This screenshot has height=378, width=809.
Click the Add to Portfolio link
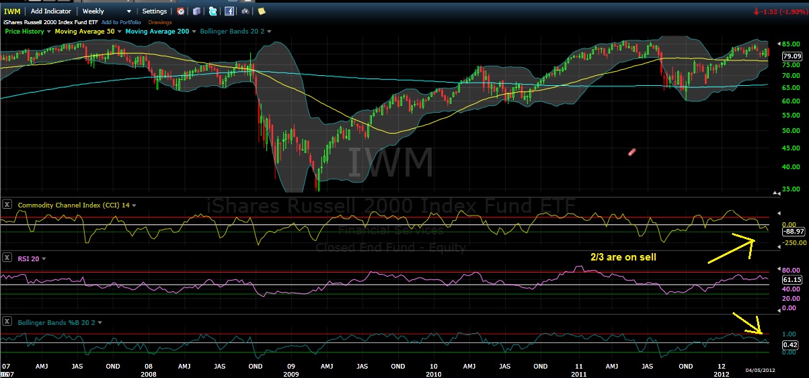tap(121, 22)
